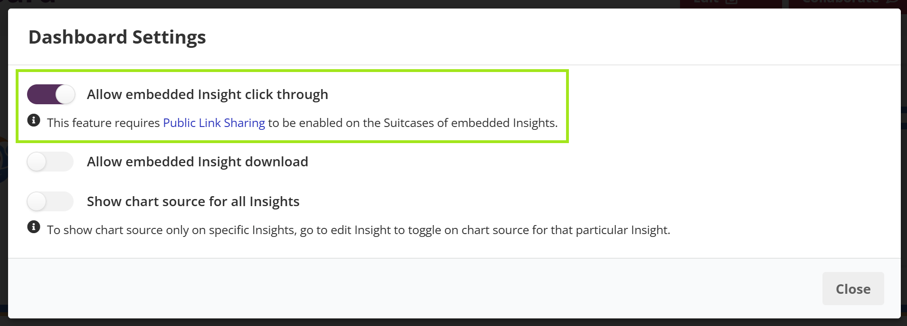The image size is (907, 326).
Task: Open the Public Link Sharing link
Action: click(214, 123)
